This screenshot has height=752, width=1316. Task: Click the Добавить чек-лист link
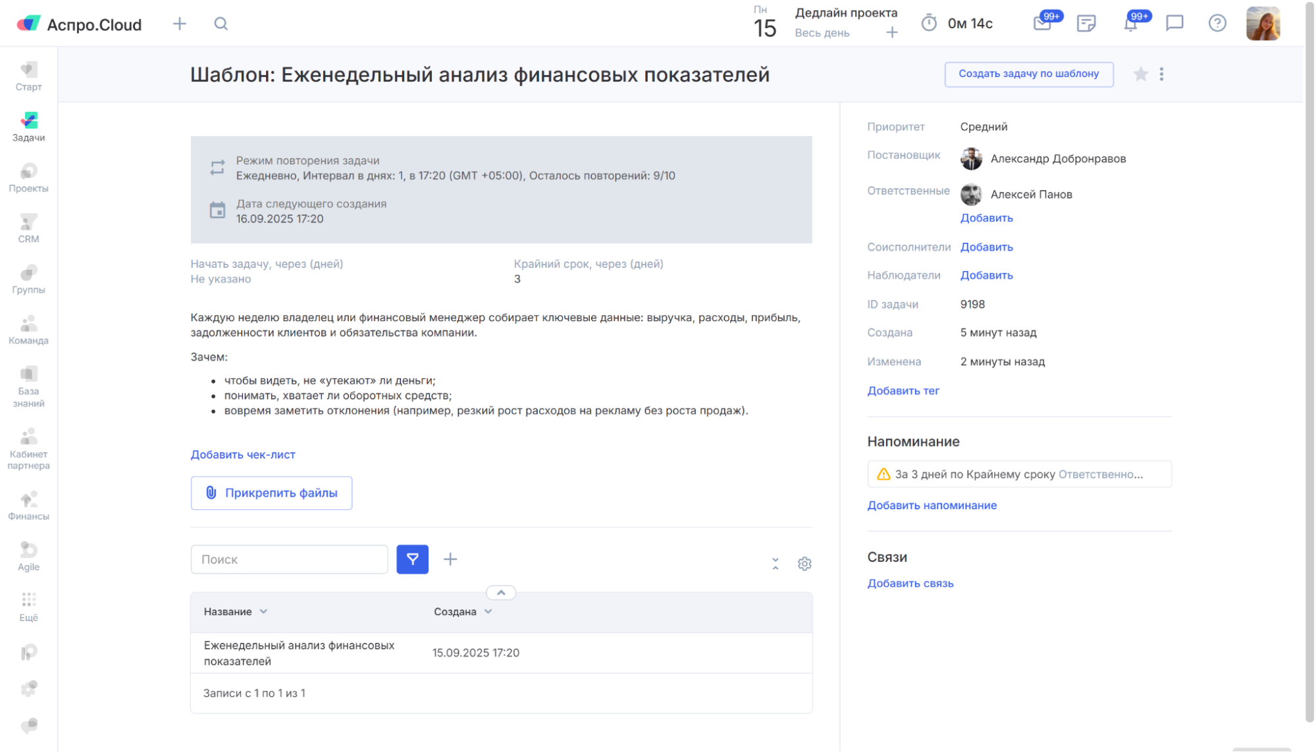pyautogui.click(x=243, y=455)
